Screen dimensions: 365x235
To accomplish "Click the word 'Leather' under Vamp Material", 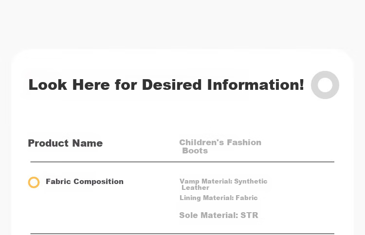I will [x=195, y=187].
